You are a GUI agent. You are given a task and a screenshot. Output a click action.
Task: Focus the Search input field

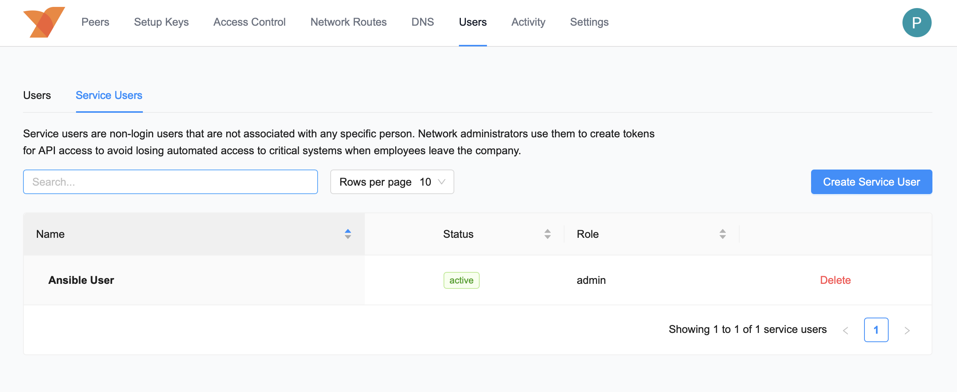pos(170,182)
